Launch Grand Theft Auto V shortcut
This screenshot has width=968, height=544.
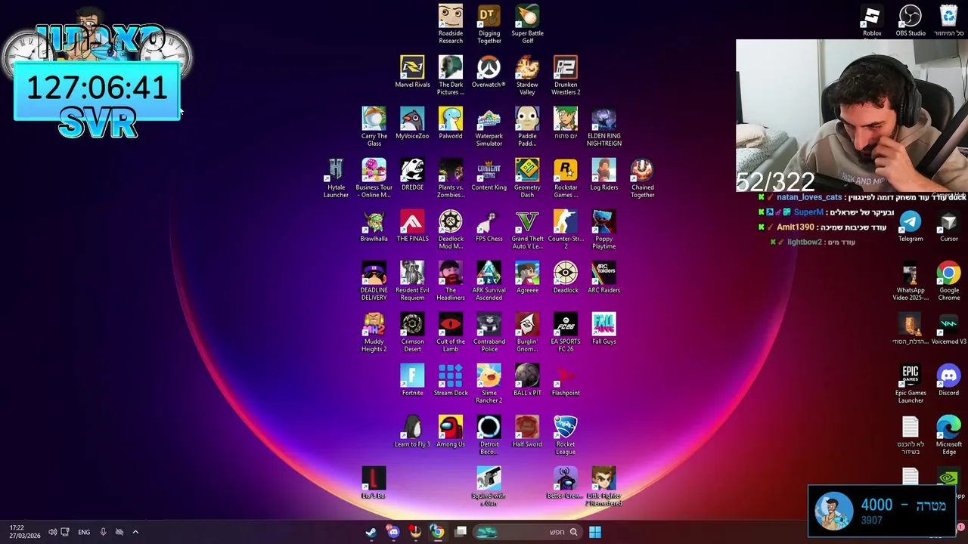[x=527, y=230]
